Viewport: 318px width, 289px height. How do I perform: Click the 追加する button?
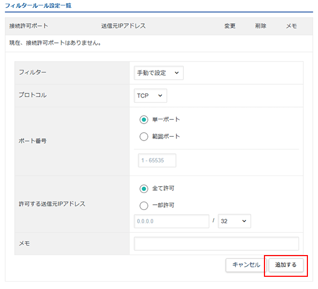point(286,265)
